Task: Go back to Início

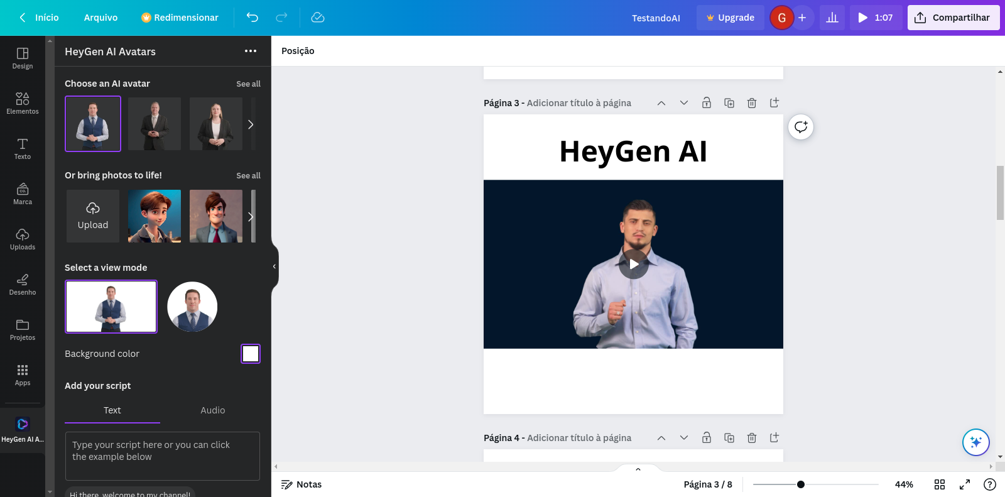Action: pyautogui.click(x=39, y=18)
